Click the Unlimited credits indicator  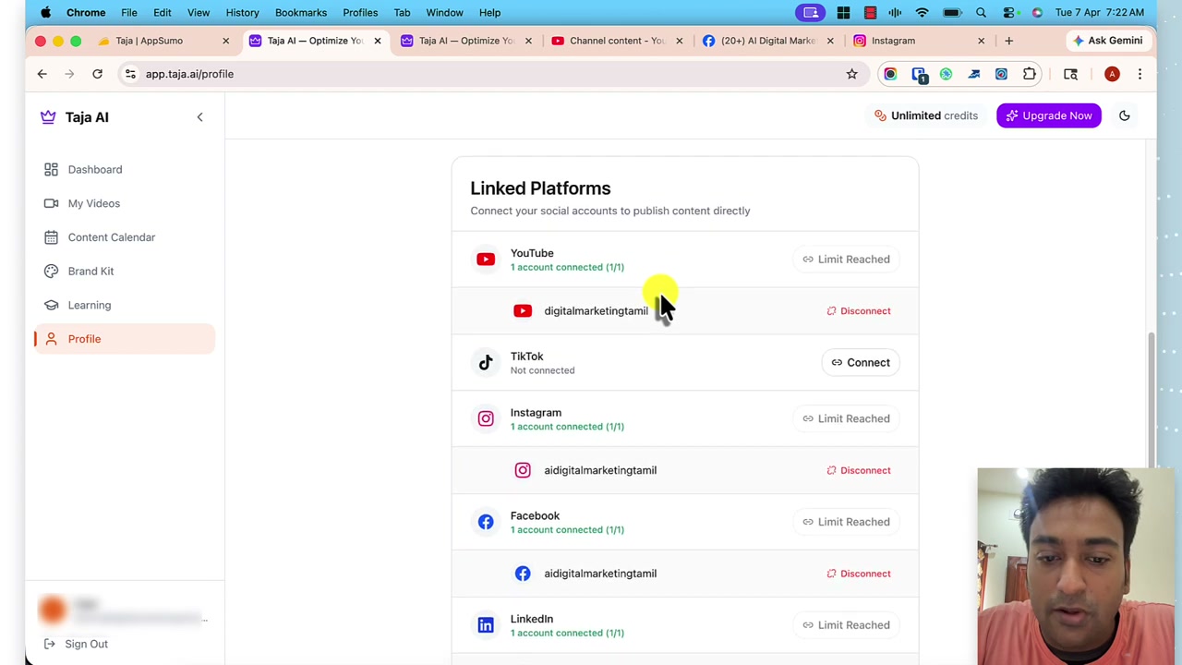[926, 115]
